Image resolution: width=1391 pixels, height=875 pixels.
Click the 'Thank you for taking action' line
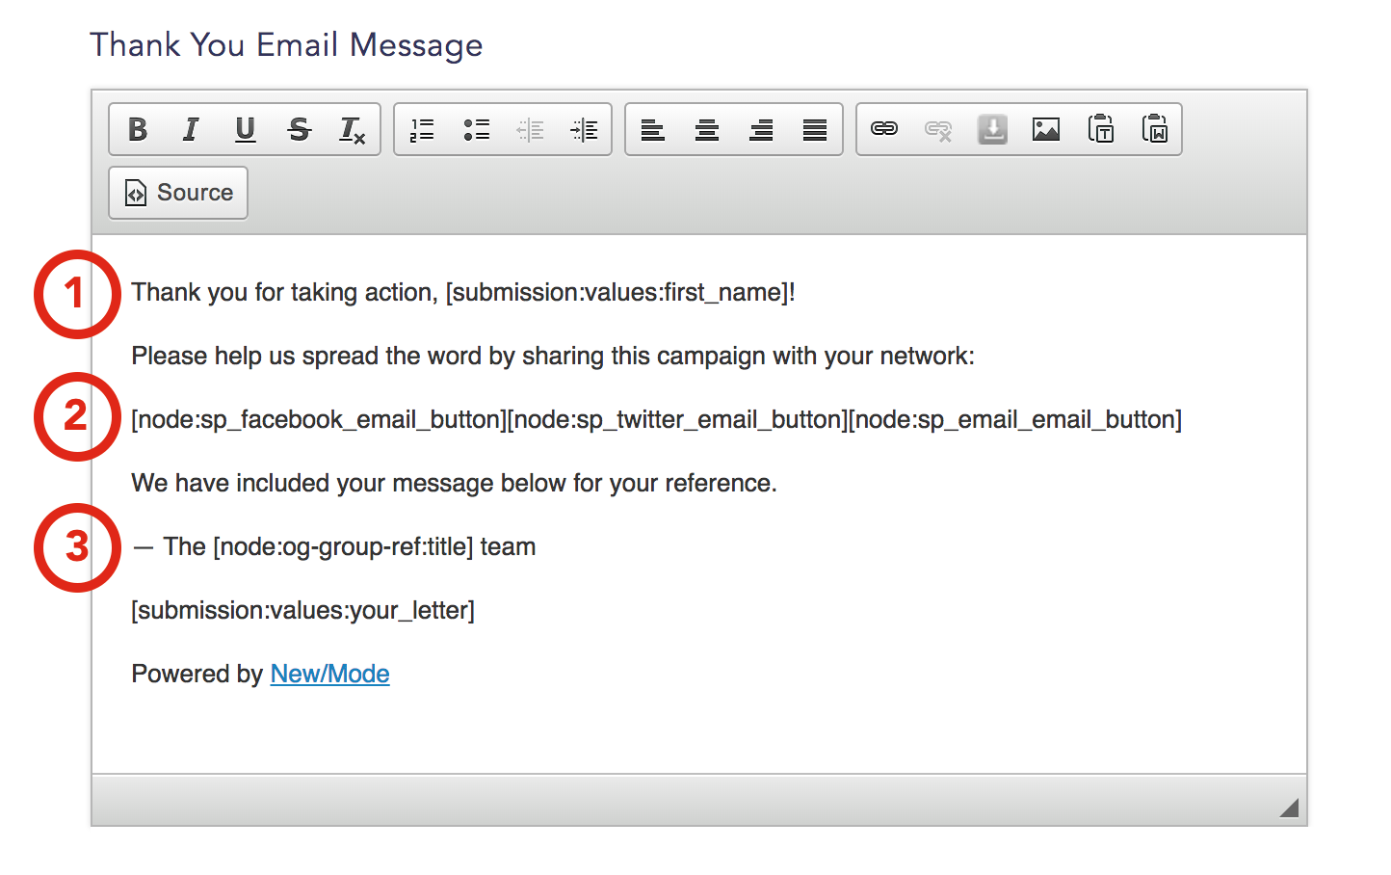463,292
